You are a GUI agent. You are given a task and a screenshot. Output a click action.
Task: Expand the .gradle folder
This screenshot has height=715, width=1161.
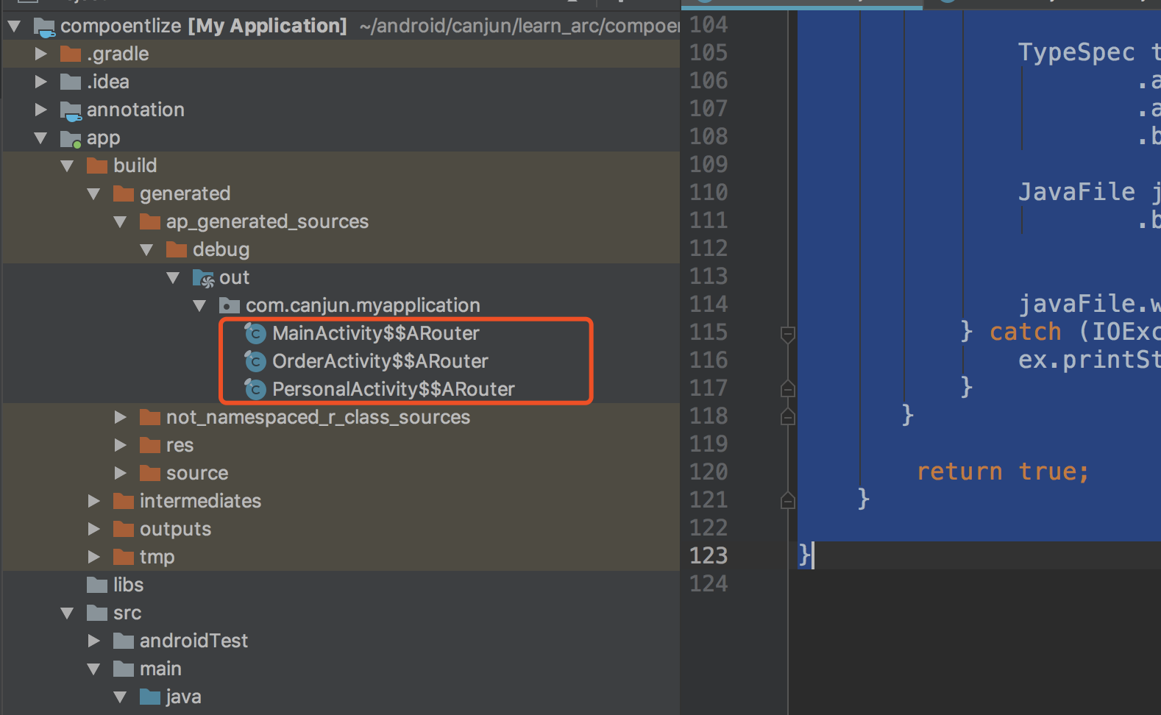coord(41,54)
